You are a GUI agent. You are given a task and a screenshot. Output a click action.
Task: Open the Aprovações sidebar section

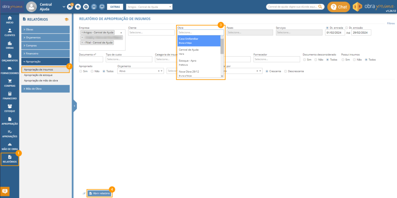click(10, 134)
